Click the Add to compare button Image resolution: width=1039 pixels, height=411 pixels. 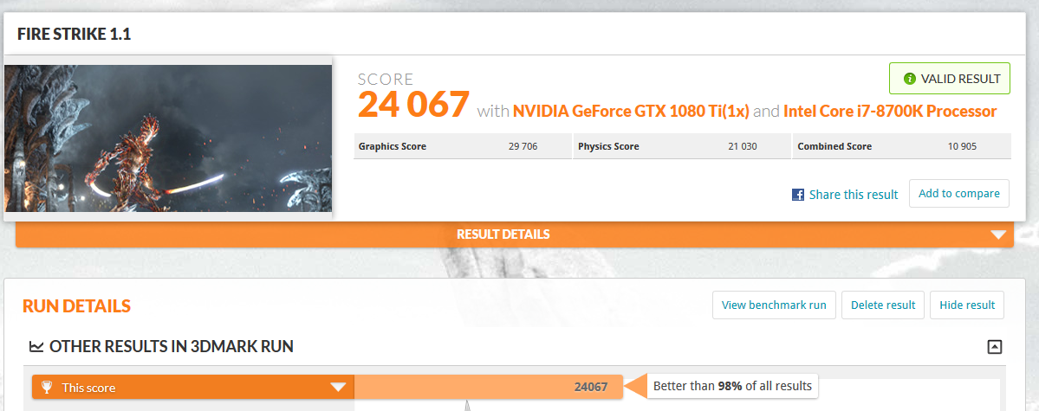[x=958, y=193]
